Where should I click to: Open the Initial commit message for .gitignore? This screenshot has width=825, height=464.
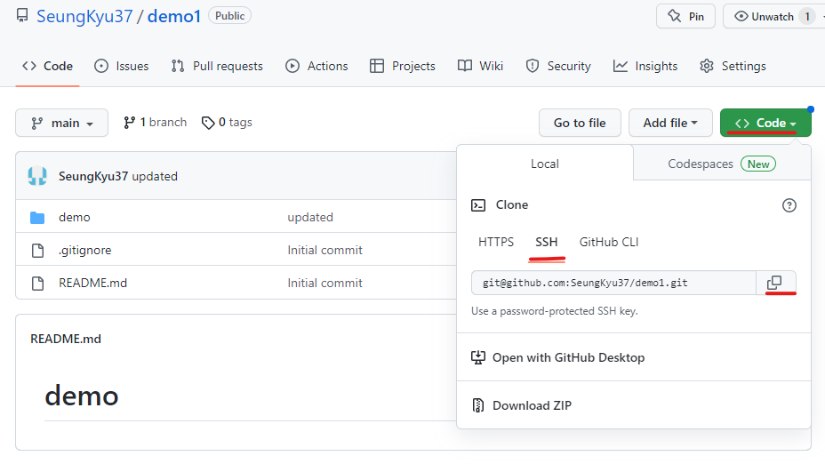click(x=324, y=251)
